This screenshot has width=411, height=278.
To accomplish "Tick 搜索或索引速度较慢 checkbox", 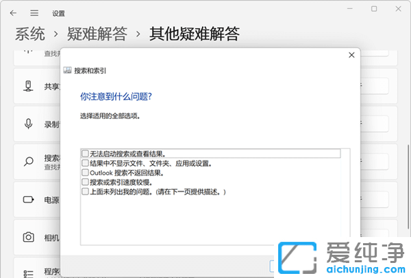I will [85, 182].
